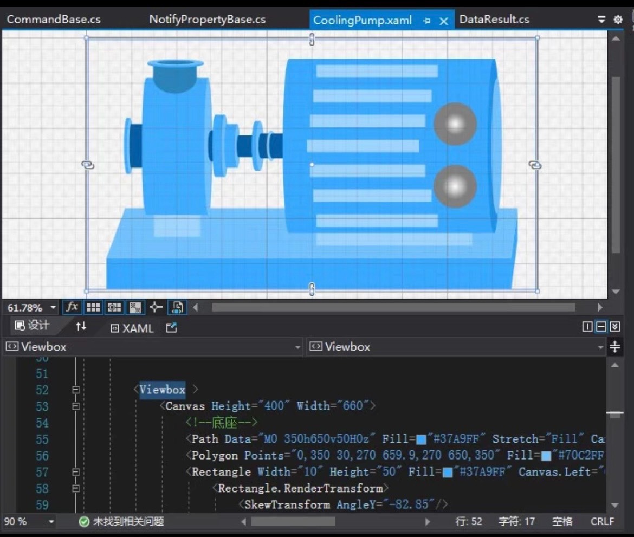
Task: Select the fx effects rendering toggle
Action: pos(72,307)
